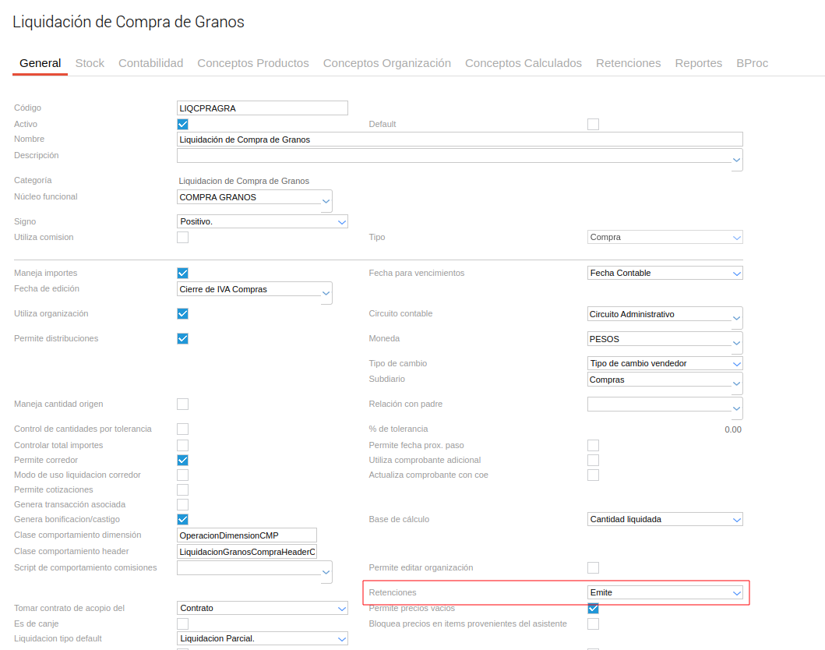Screen dimensions: 825x650
Task: Switch to the Stock tab
Action: click(90, 63)
